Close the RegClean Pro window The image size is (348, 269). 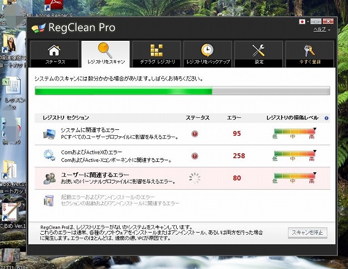coord(328,21)
